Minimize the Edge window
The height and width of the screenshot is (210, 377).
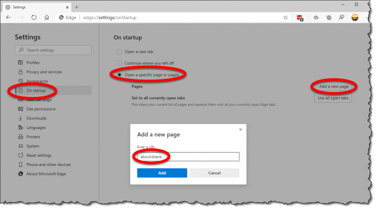(x=343, y=4)
